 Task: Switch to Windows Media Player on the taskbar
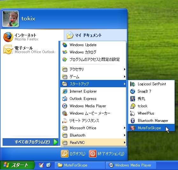coord(131,165)
